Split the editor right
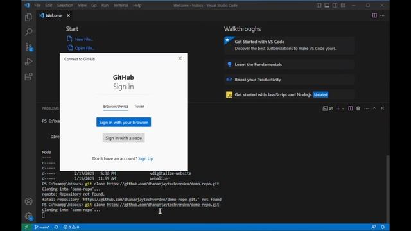Image resolution: width=411 pixels, height=231 pixels. (x=374, y=15)
